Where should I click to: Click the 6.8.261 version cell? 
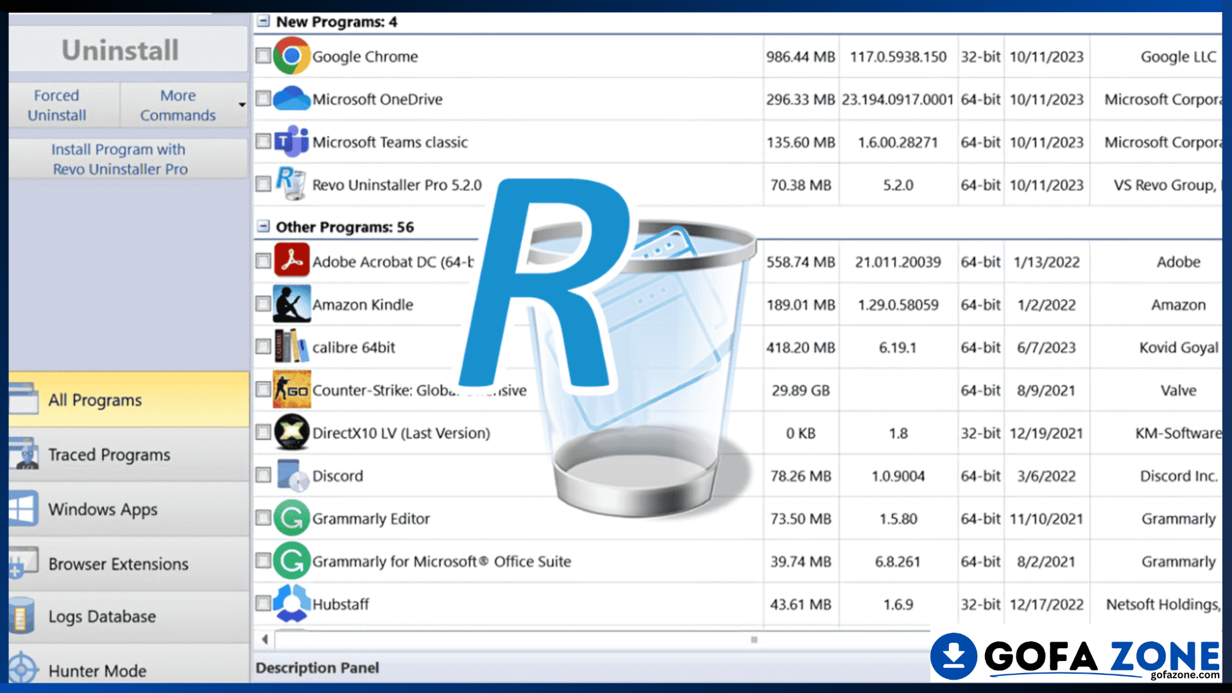coord(898,561)
